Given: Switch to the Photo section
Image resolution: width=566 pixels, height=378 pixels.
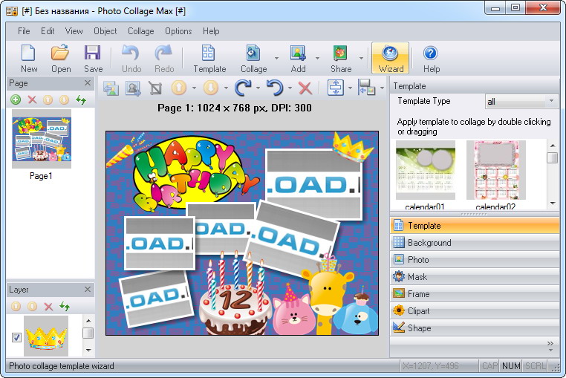Looking at the screenshot, I should point(475,260).
